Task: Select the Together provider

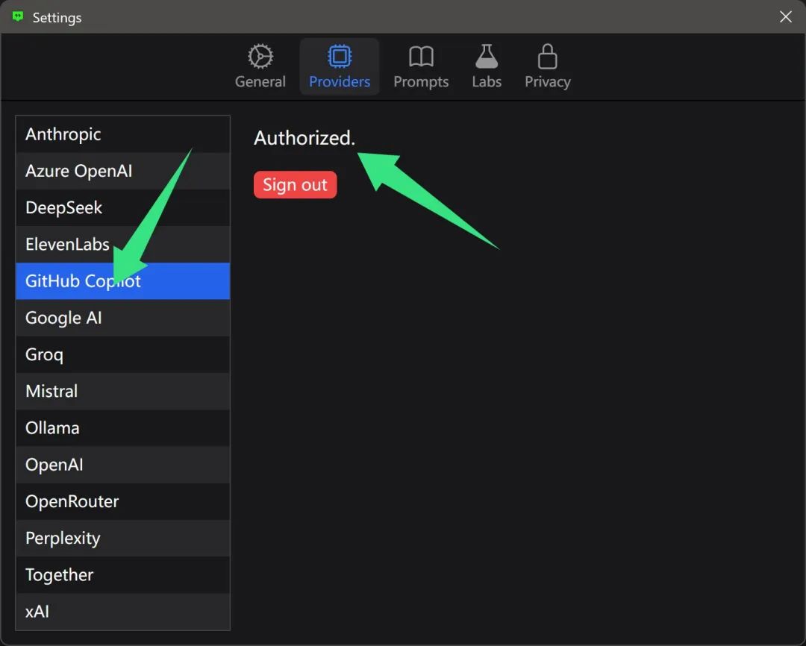Action: (123, 575)
